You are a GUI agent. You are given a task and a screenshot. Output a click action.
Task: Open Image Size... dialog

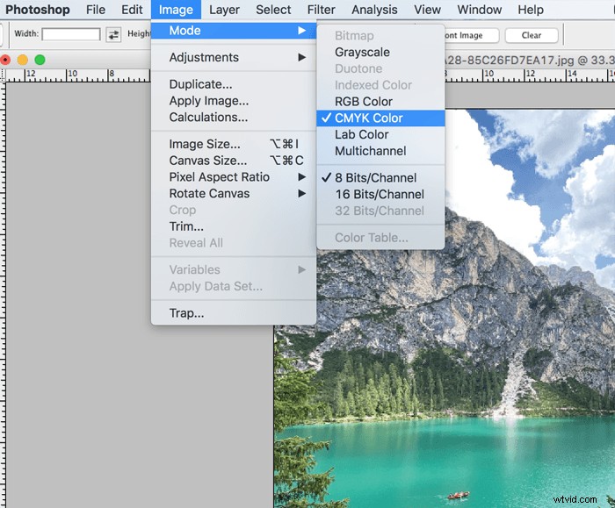(234, 144)
